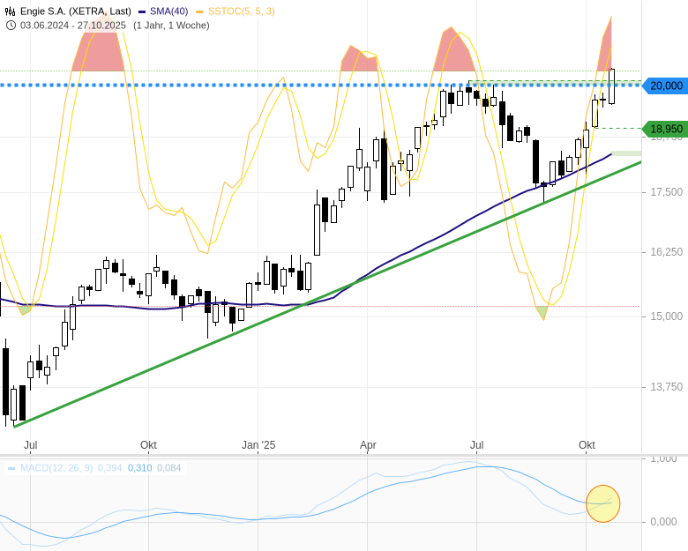Click the candlestick chart icon beside Engie S.A.
This screenshot has height=551, width=688.
pos(11,11)
